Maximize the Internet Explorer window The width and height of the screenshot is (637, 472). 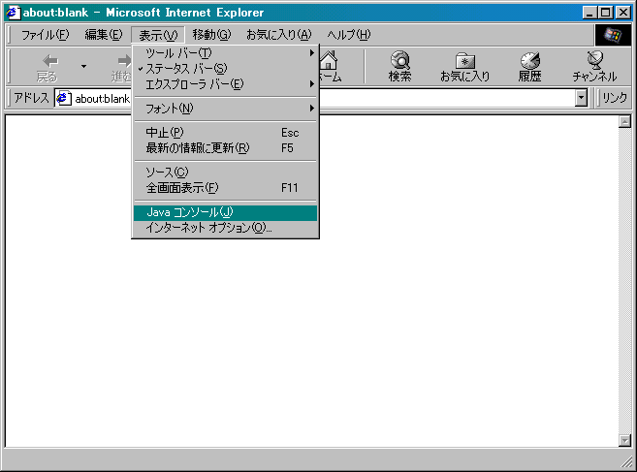click(605, 13)
